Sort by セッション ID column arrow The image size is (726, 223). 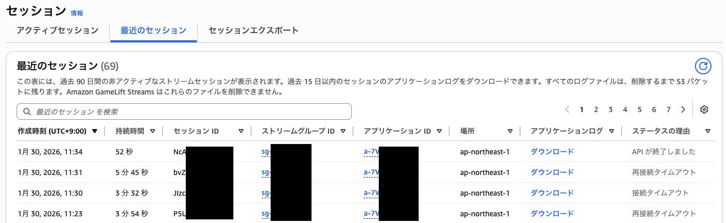[x=241, y=131]
